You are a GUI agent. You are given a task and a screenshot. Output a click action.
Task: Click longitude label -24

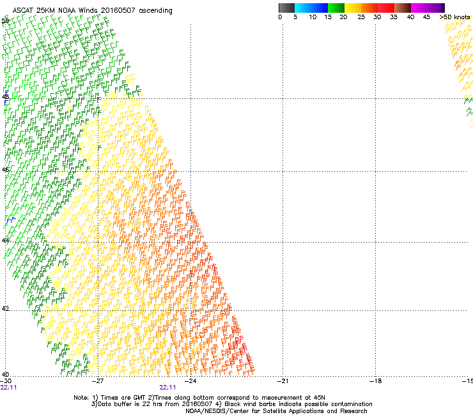pos(190,381)
